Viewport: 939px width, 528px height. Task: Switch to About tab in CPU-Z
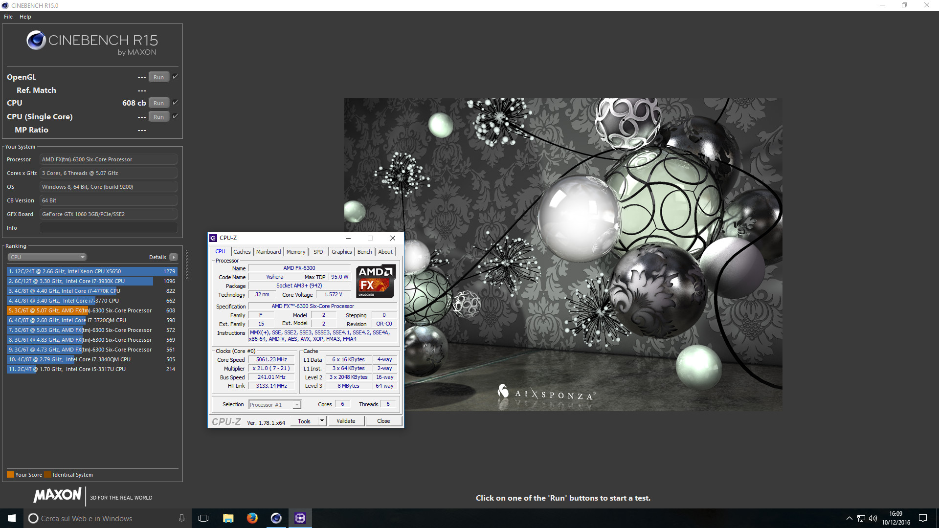coord(385,252)
